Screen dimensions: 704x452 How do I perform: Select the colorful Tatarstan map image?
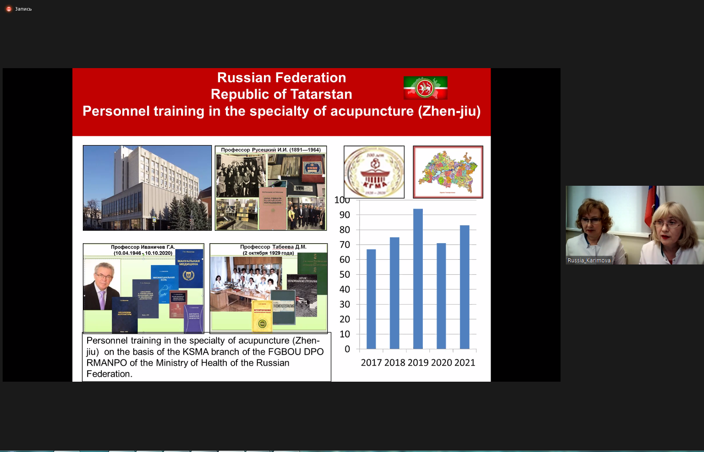448,172
